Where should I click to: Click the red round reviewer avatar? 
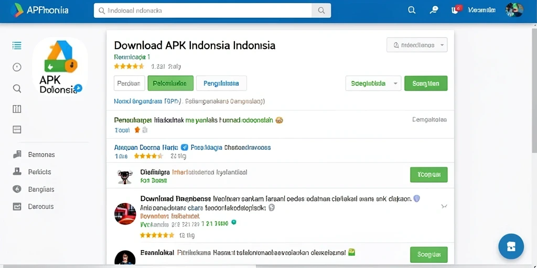pyautogui.click(x=125, y=214)
